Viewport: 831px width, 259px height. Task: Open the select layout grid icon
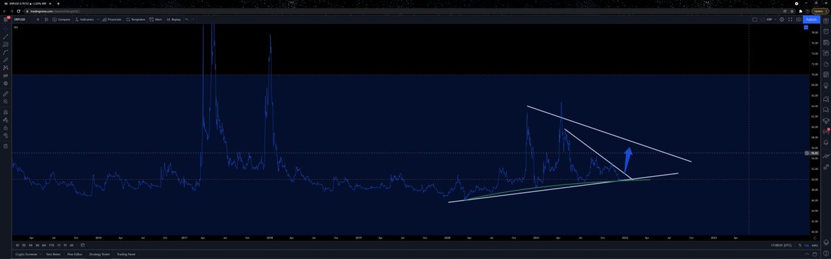[x=755, y=19]
